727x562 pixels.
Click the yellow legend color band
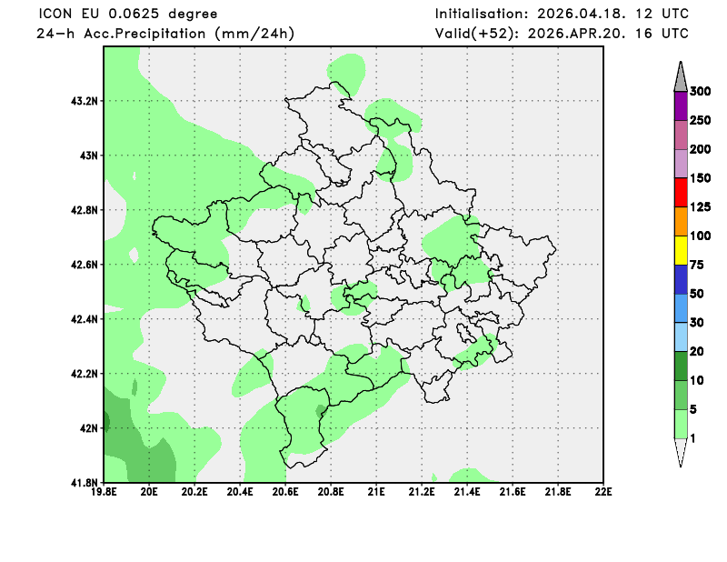pyautogui.click(x=681, y=250)
